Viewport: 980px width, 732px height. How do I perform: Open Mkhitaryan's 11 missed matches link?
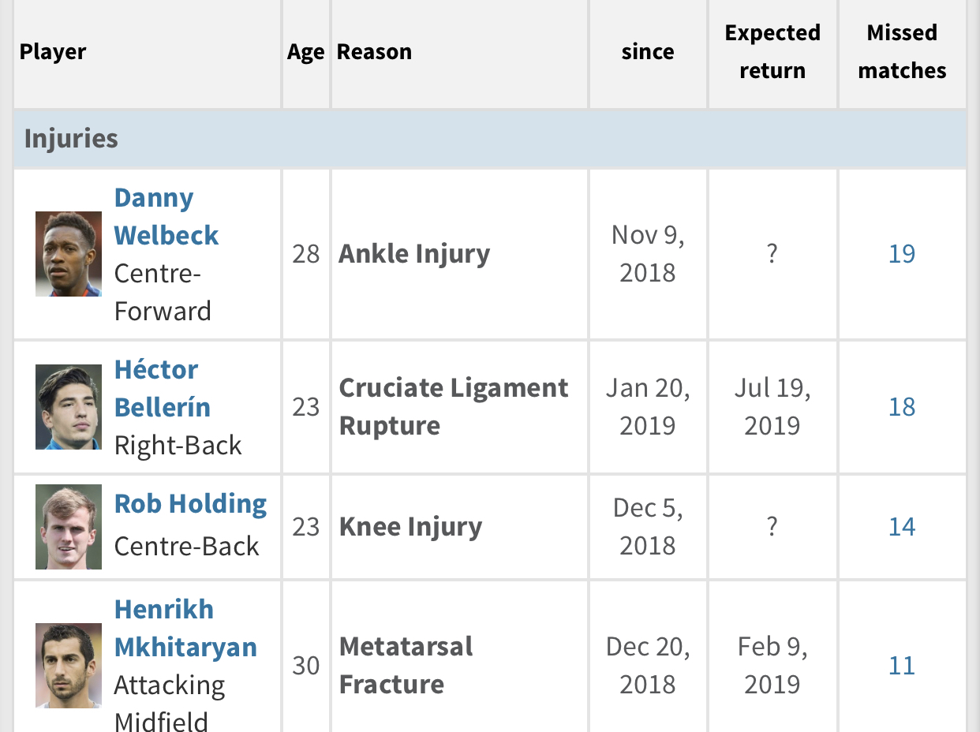(x=901, y=666)
